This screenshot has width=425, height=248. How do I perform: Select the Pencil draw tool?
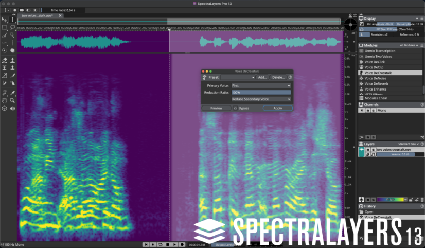[x=12, y=76]
